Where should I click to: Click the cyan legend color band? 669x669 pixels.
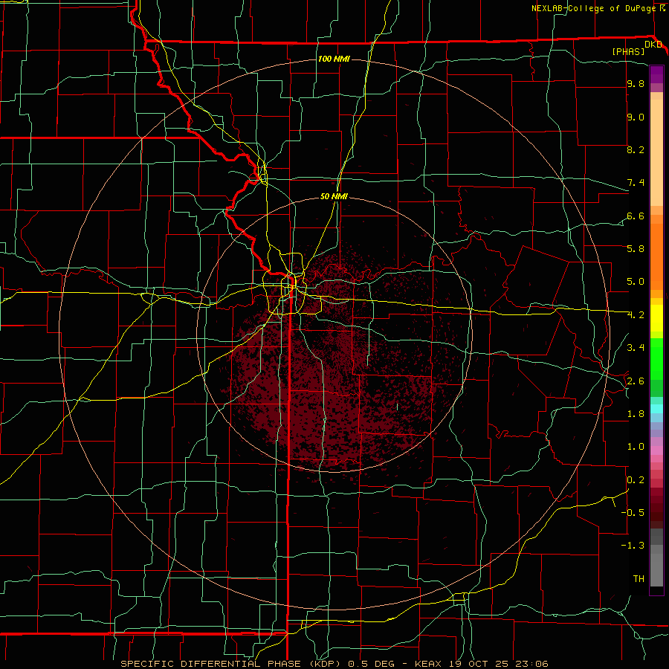[656, 409]
